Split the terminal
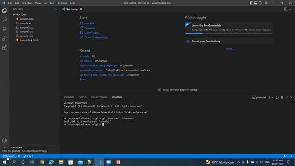Screen dimensions: 295x166 277,97
